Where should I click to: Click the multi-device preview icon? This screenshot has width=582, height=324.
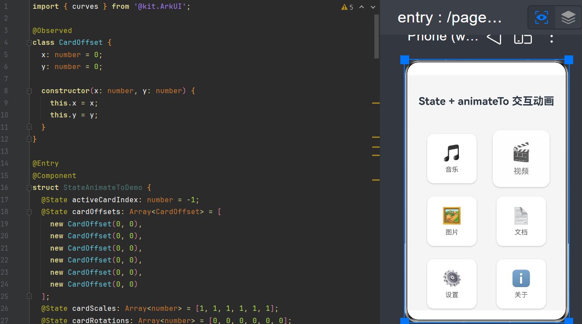point(523,38)
